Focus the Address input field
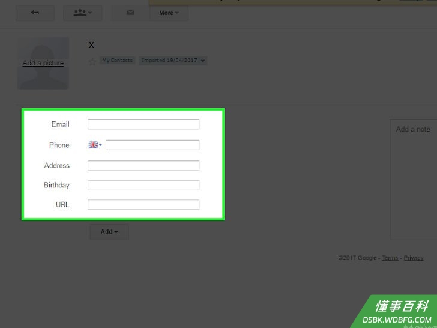437x328 pixels. click(x=143, y=166)
